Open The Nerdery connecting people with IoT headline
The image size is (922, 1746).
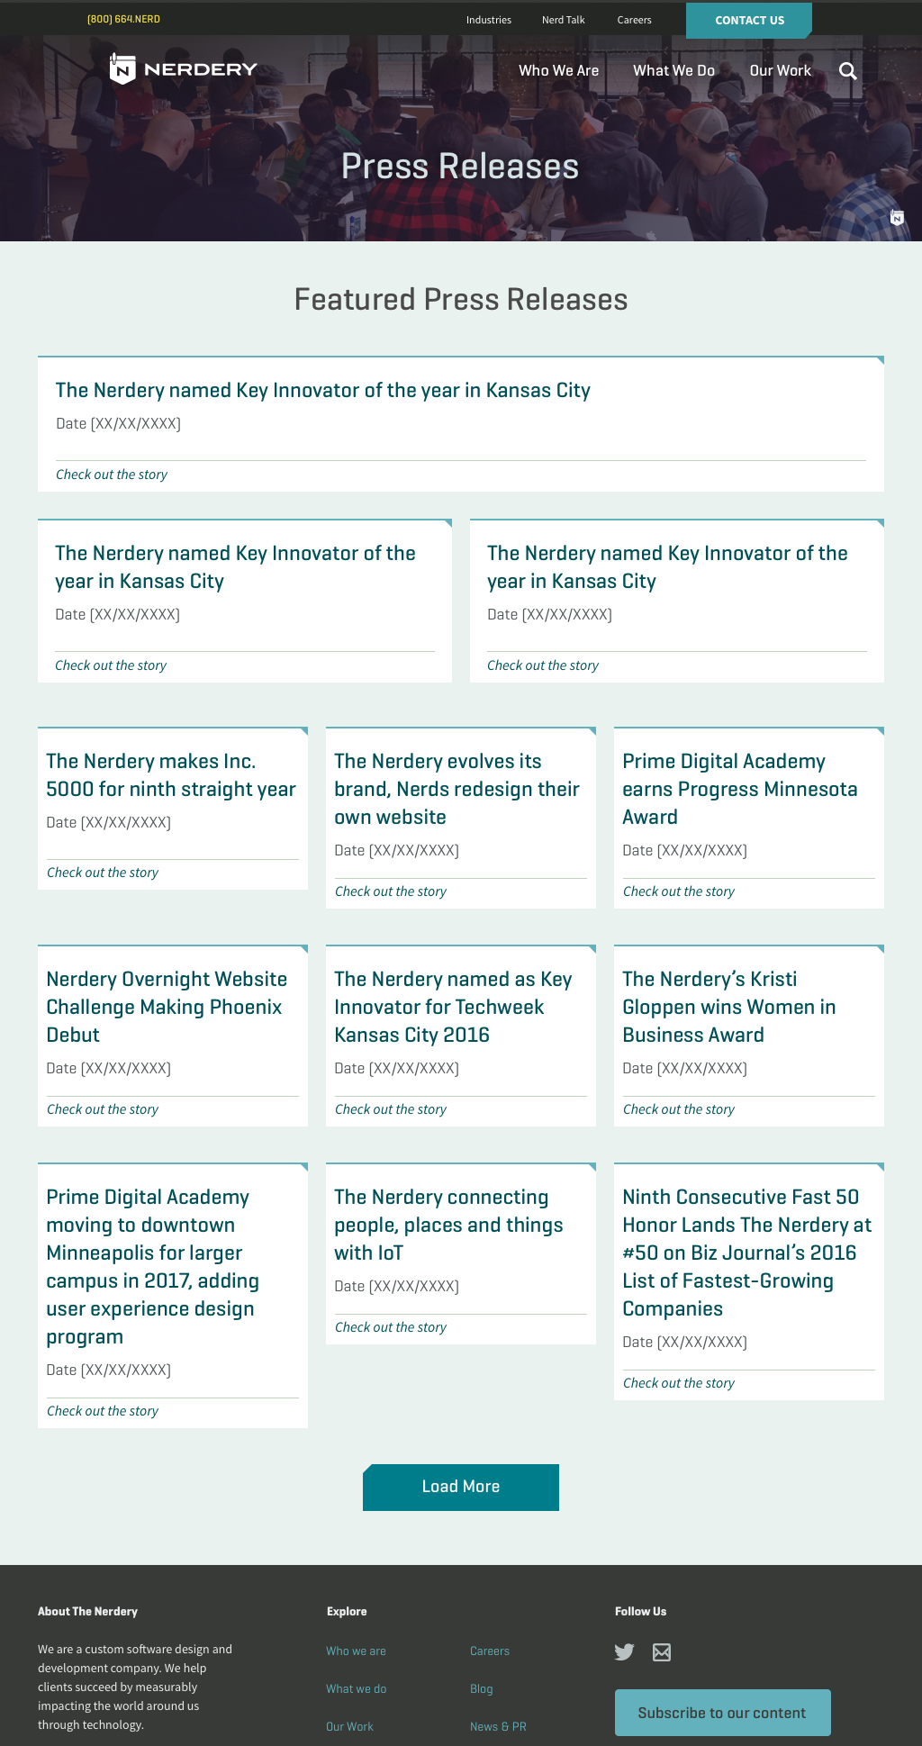pos(448,1225)
